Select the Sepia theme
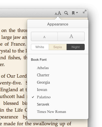Image resolution: width=102 pixels, height=127 pixels. coord(58,47)
